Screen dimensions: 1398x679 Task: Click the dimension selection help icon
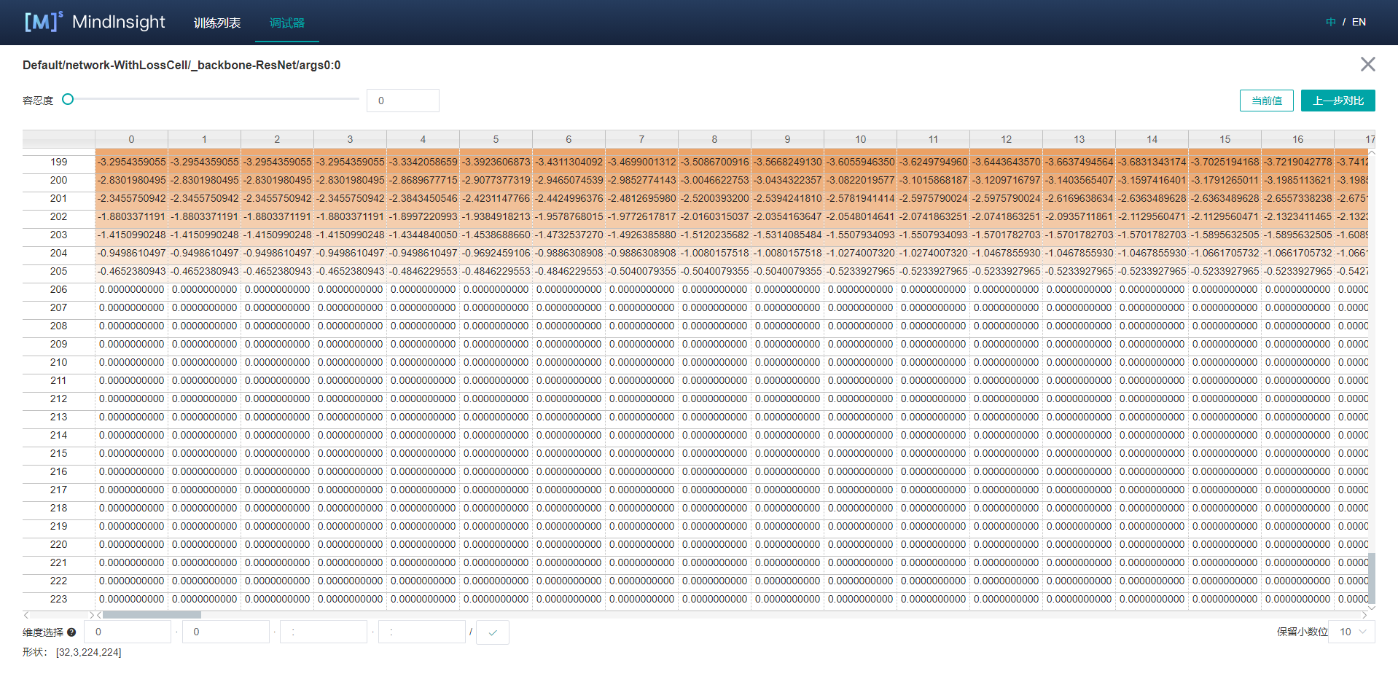71,632
